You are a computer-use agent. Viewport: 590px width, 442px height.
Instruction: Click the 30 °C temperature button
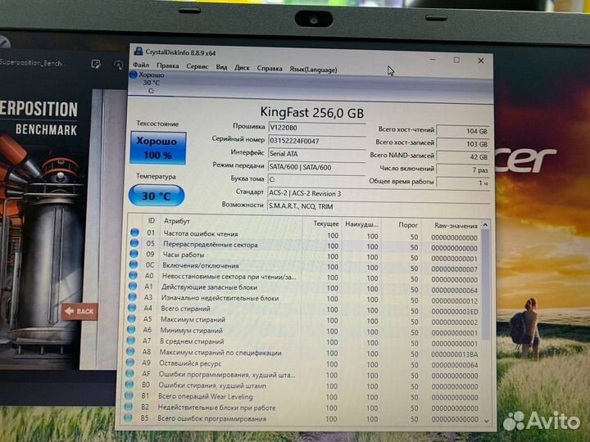tap(157, 196)
